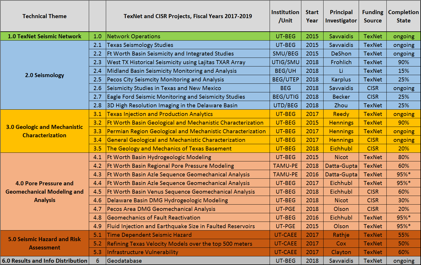
Task: Click 'Time Dependent Seismic Hazard'
Action: coord(188,235)
